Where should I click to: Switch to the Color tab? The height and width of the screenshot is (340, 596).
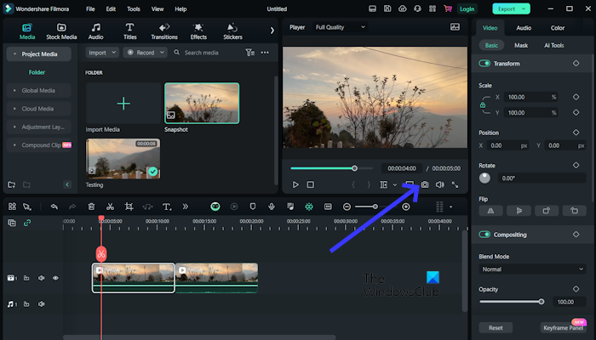click(x=557, y=28)
